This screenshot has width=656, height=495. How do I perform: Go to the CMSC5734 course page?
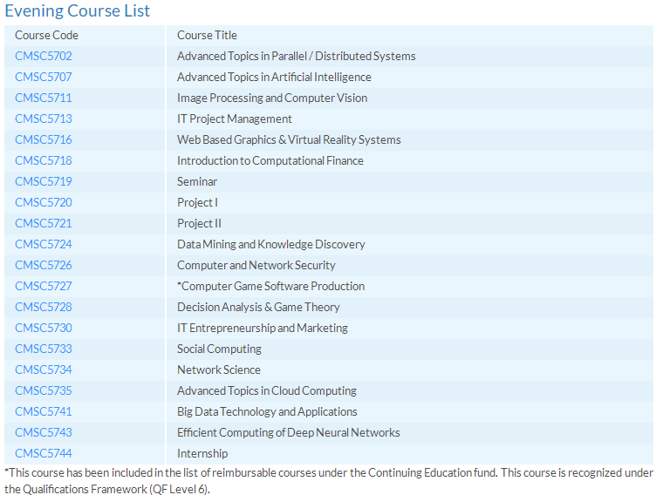(x=44, y=370)
